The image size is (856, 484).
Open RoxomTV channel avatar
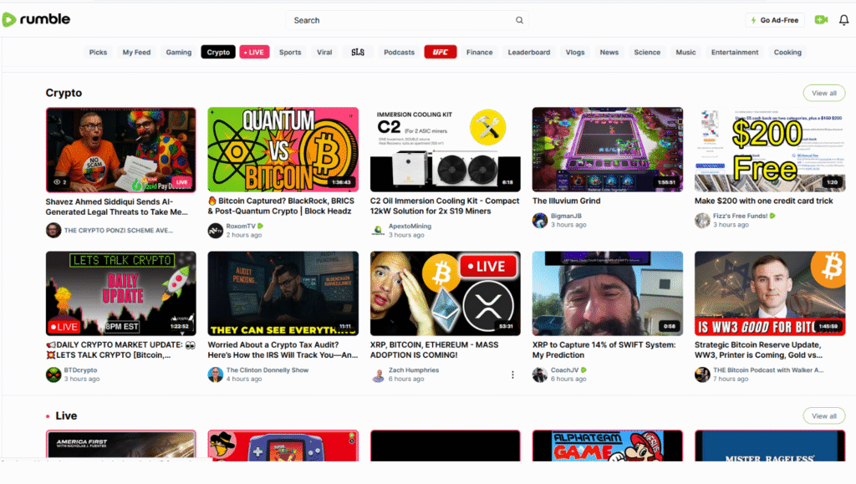[215, 230]
